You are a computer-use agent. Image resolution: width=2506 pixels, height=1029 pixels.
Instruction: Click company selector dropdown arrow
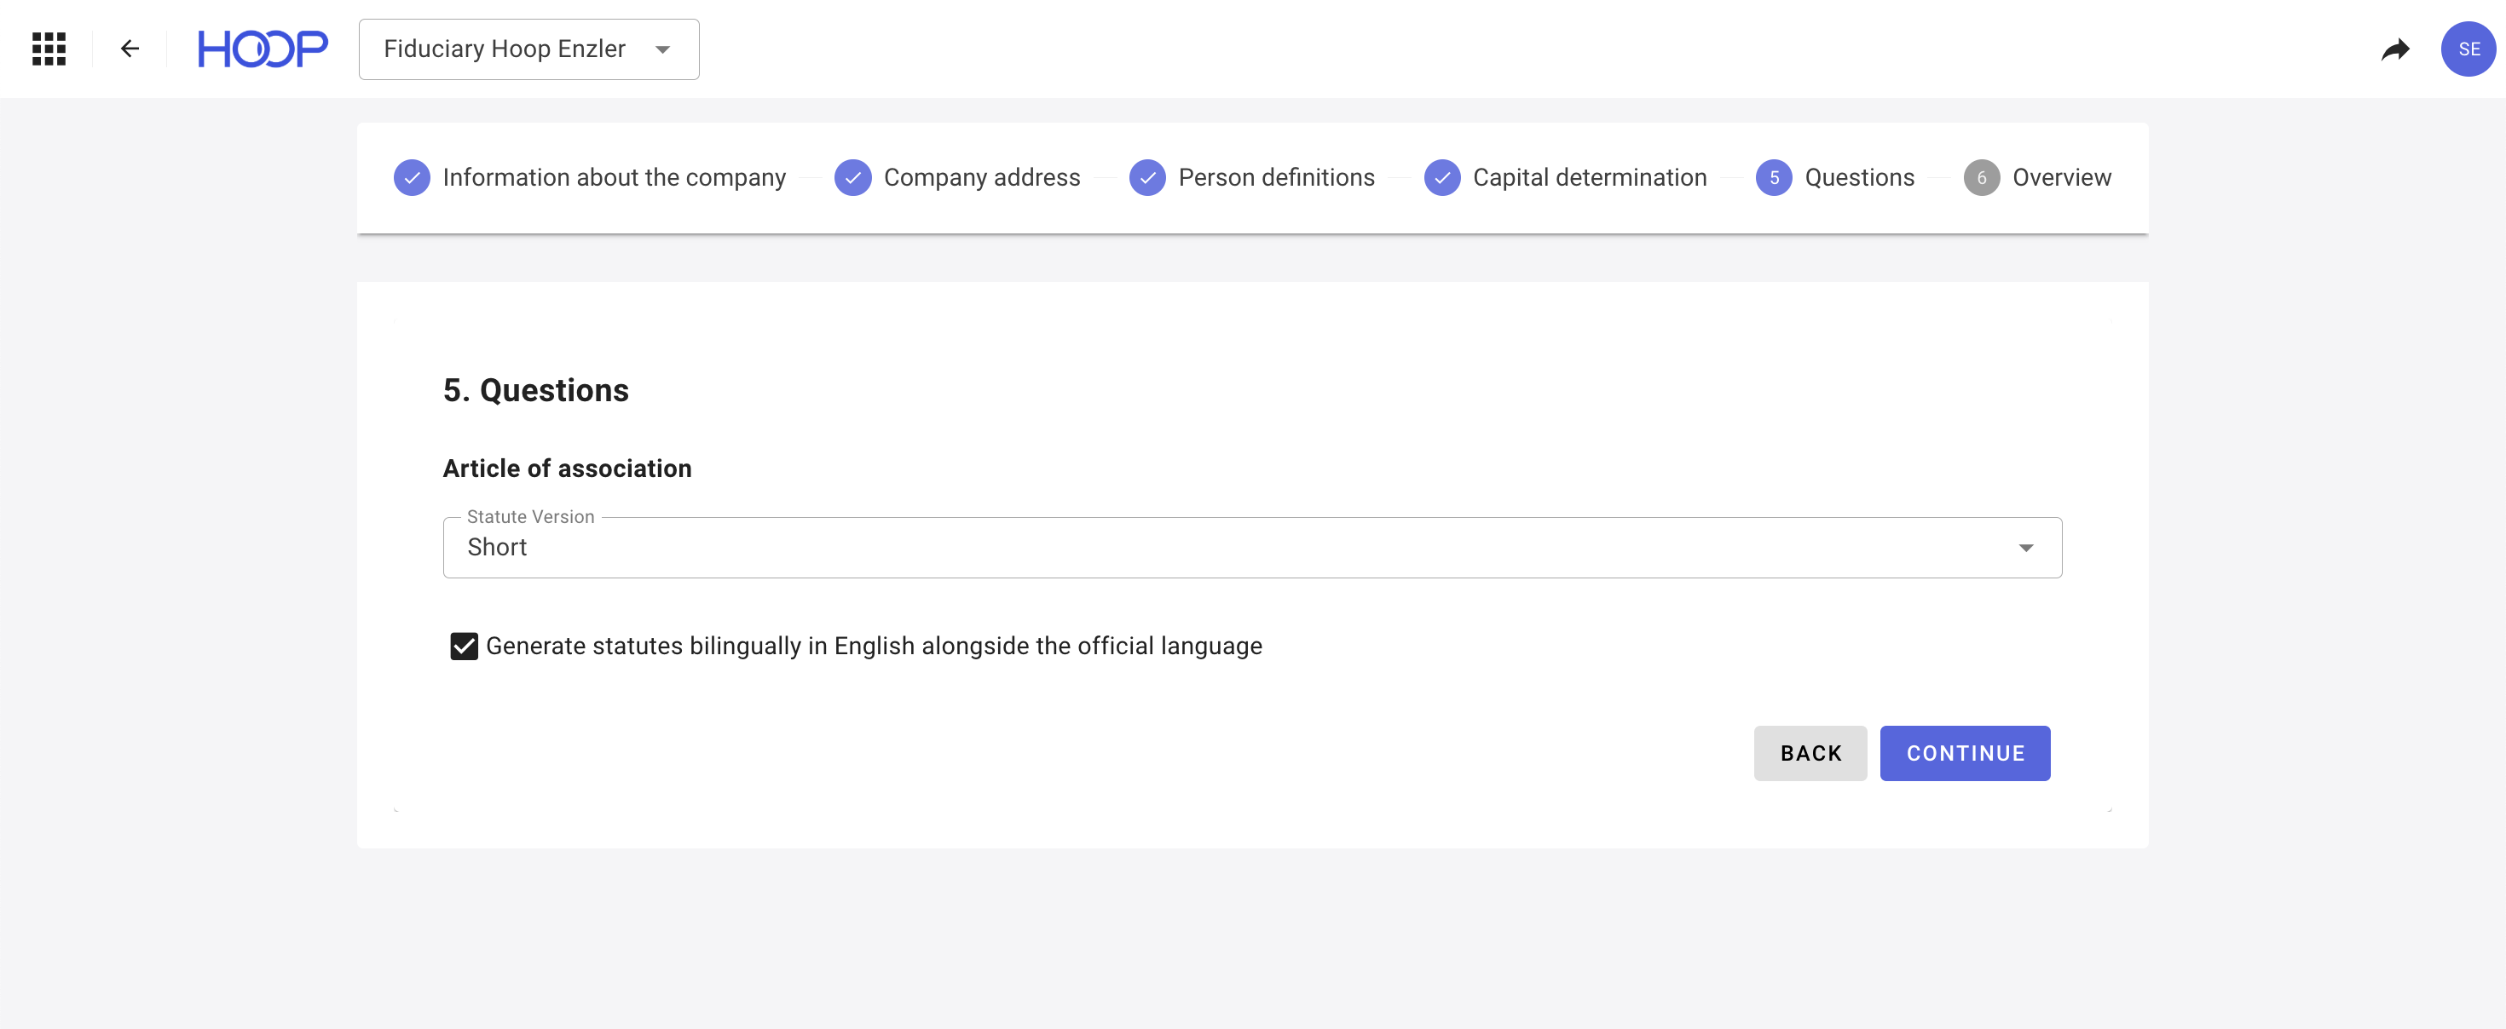pos(662,49)
